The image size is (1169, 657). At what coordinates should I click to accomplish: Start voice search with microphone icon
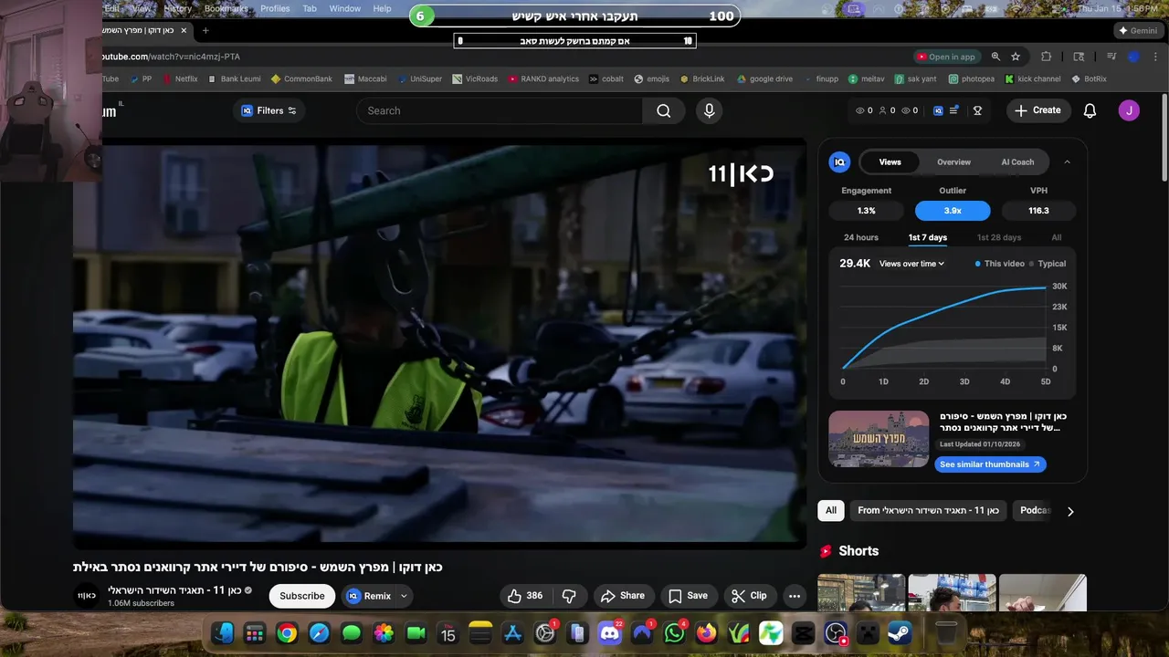point(709,110)
